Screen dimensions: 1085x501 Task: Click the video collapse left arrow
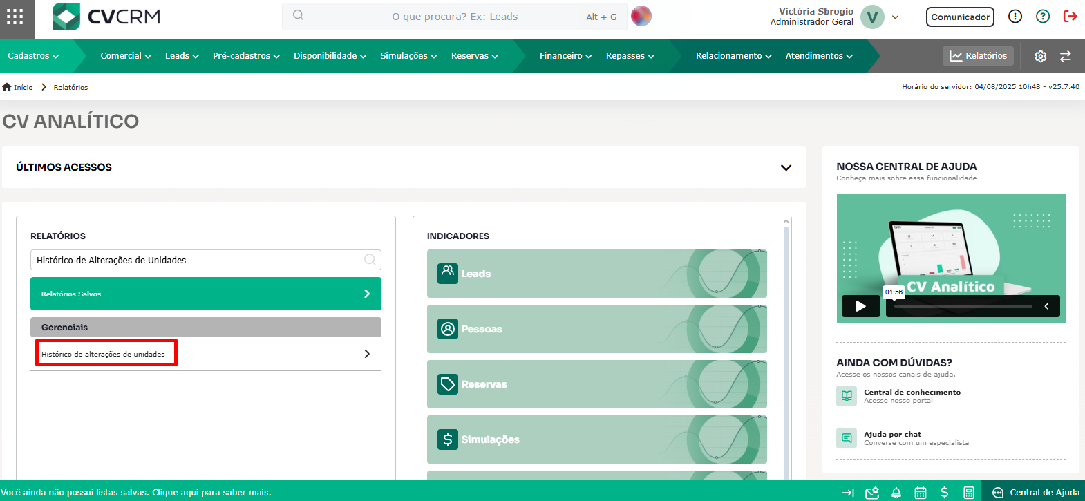pyautogui.click(x=1046, y=306)
